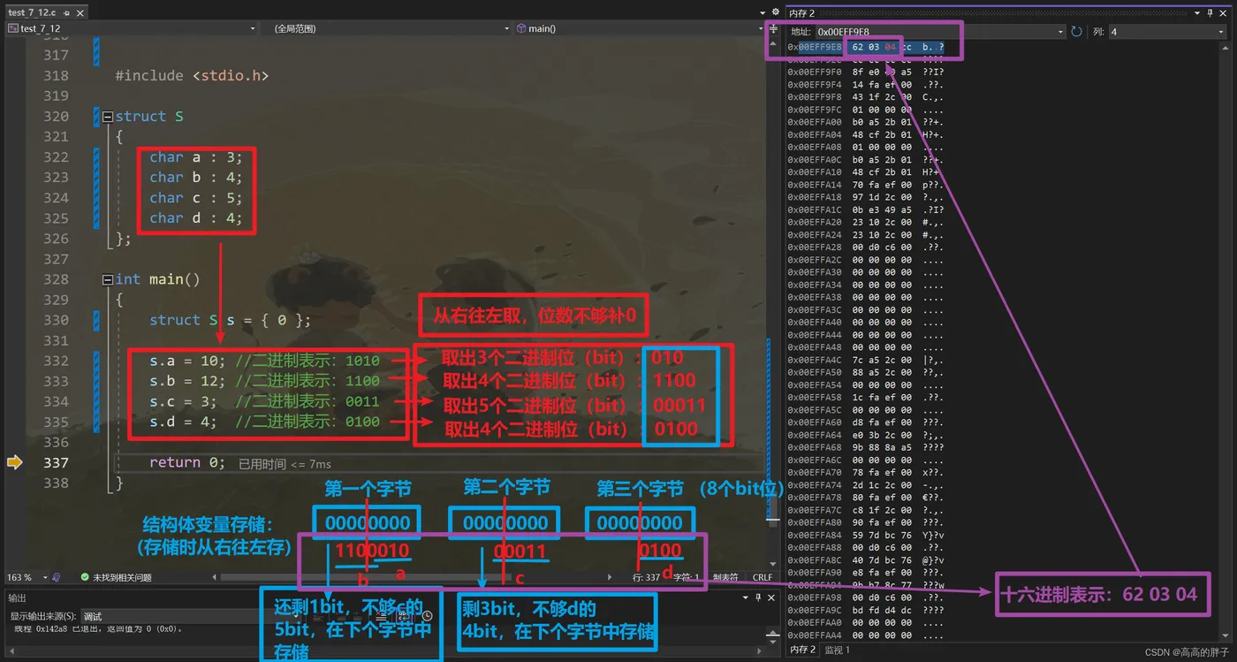Click the CRLF line ending indicator
The height and width of the screenshot is (662, 1237).
pos(763,577)
